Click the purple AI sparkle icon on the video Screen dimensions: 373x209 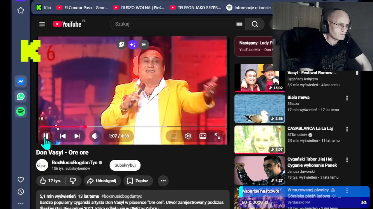click(x=133, y=44)
